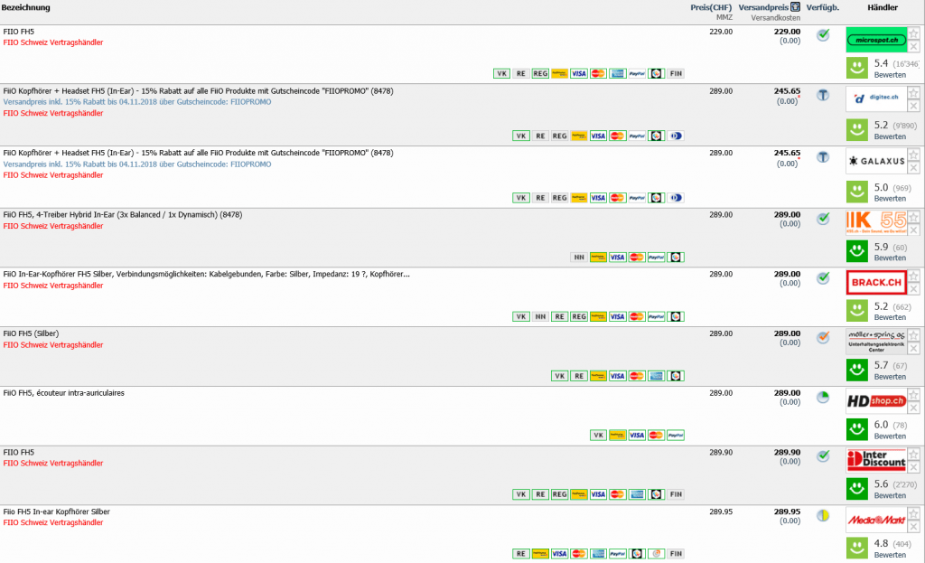
Task: Open the BRACK.CH merchant logo
Action: point(876,282)
